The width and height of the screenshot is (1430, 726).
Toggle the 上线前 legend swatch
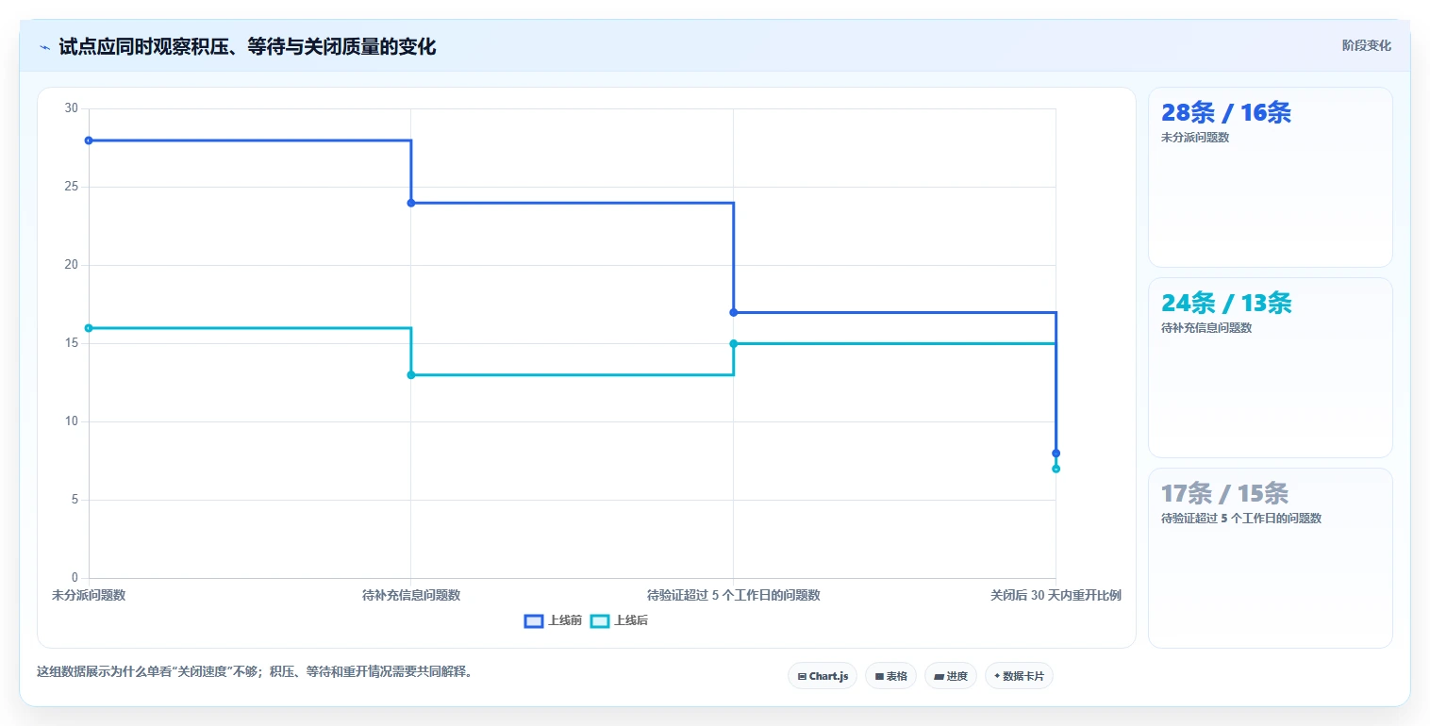[534, 620]
